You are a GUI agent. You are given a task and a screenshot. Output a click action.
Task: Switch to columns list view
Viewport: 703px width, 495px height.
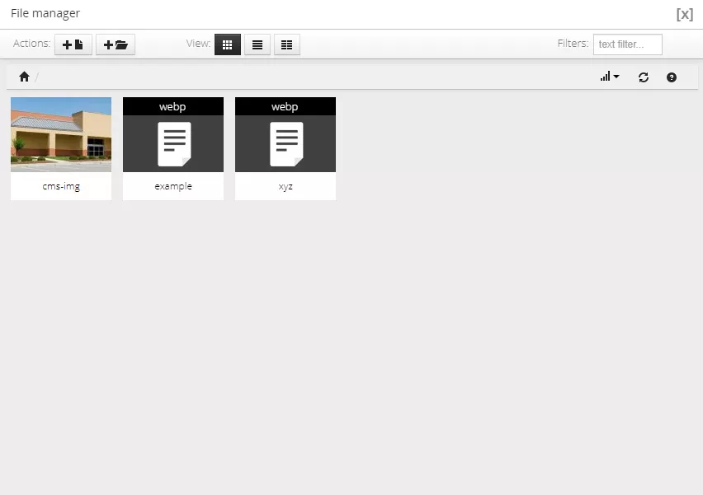tap(287, 44)
